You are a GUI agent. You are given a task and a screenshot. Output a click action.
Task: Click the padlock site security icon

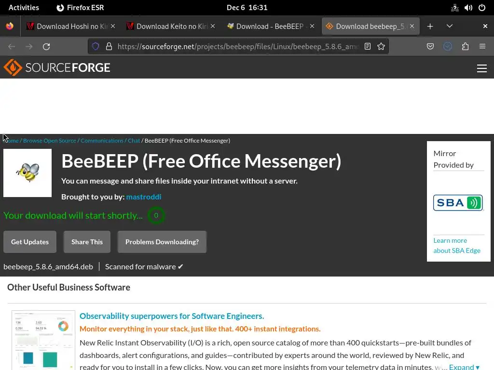pyautogui.click(x=109, y=47)
